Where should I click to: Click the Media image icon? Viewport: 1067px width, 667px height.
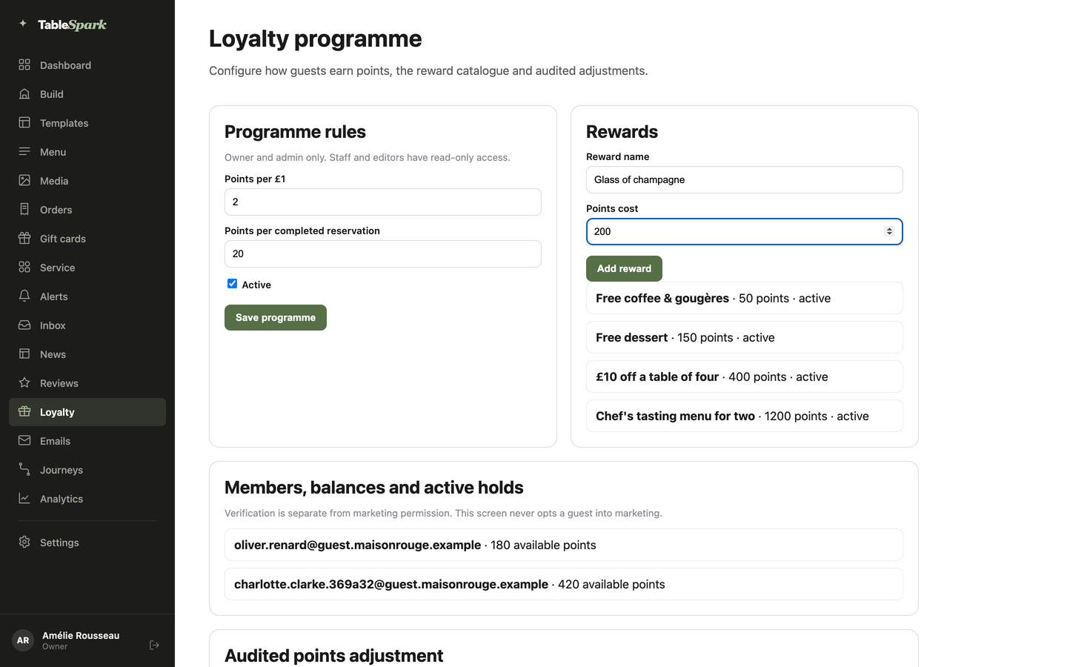(x=24, y=181)
